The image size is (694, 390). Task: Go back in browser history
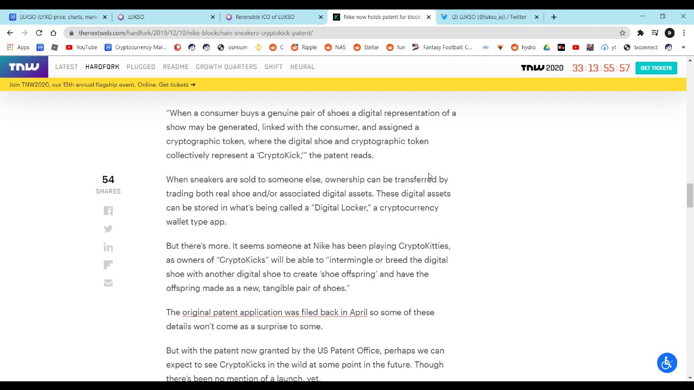coord(10,33)
